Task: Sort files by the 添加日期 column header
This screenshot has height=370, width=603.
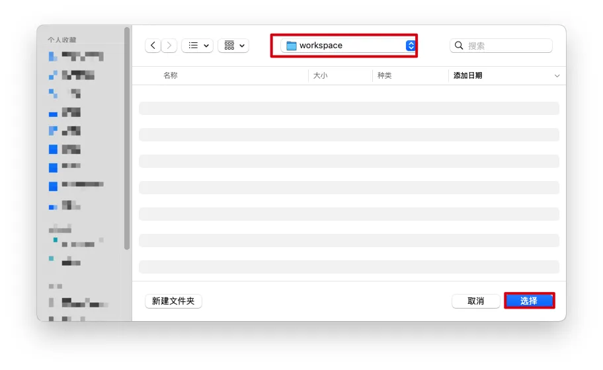Action: pos(467,75)
